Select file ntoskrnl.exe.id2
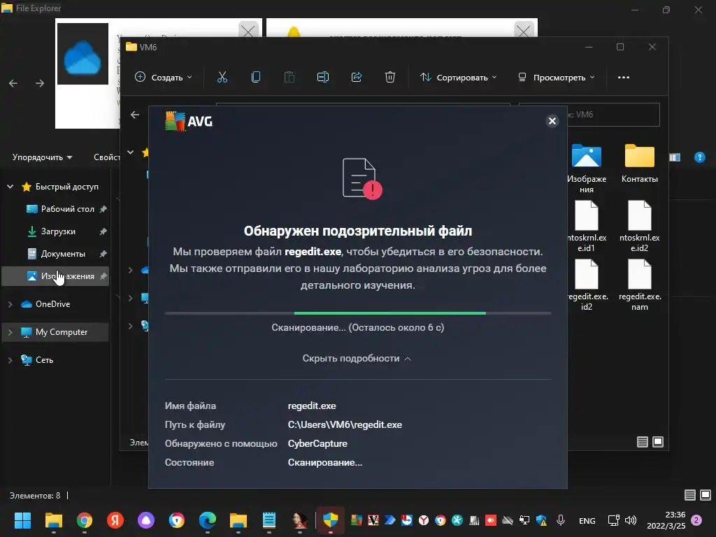This screenshot has width=716, height=537. pyautogui.click(x=639, y=226)
